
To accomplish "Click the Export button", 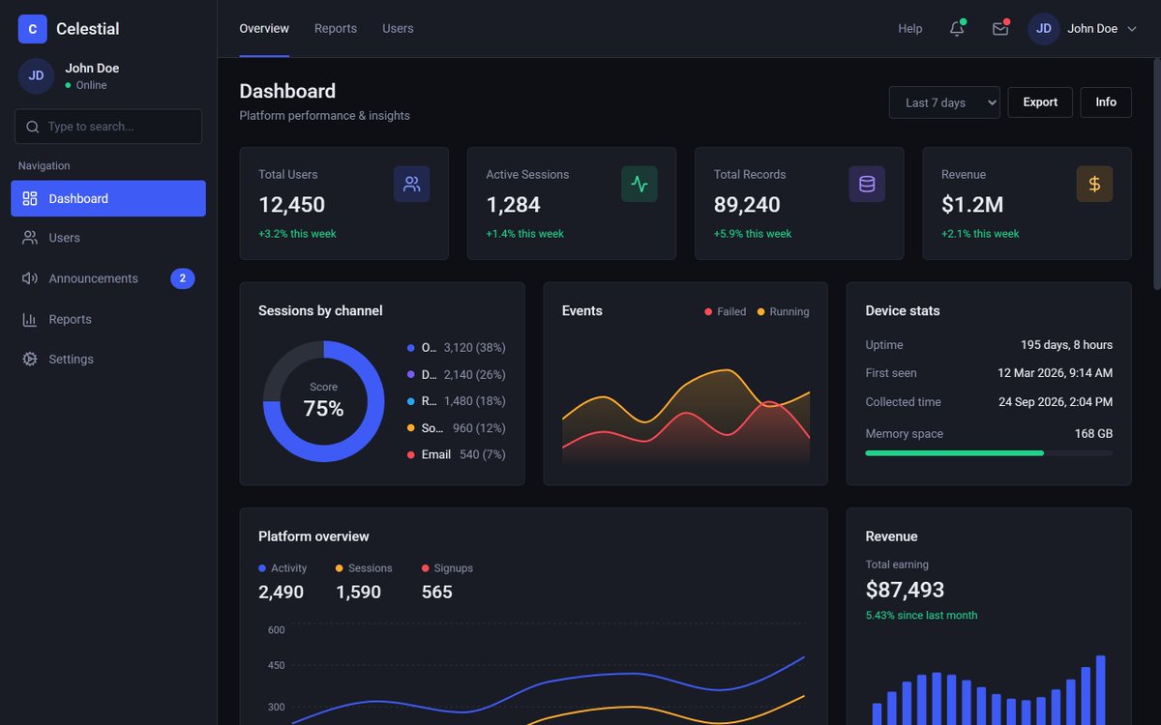I will click(x=1040, y=102).
